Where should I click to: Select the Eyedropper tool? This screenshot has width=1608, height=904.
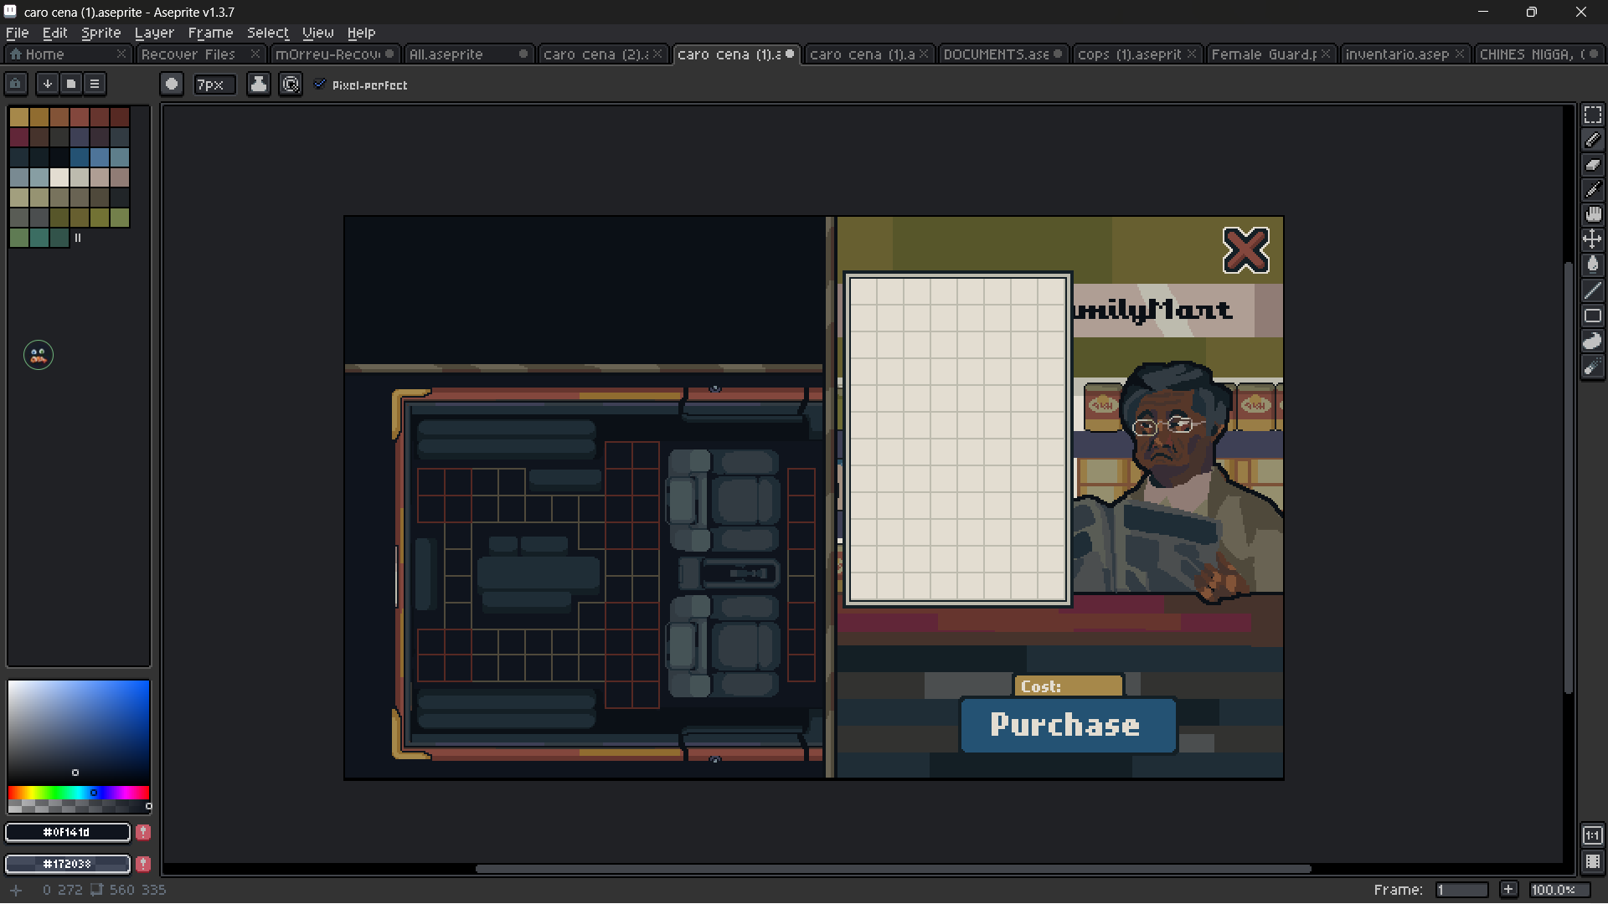point(1592,190)
